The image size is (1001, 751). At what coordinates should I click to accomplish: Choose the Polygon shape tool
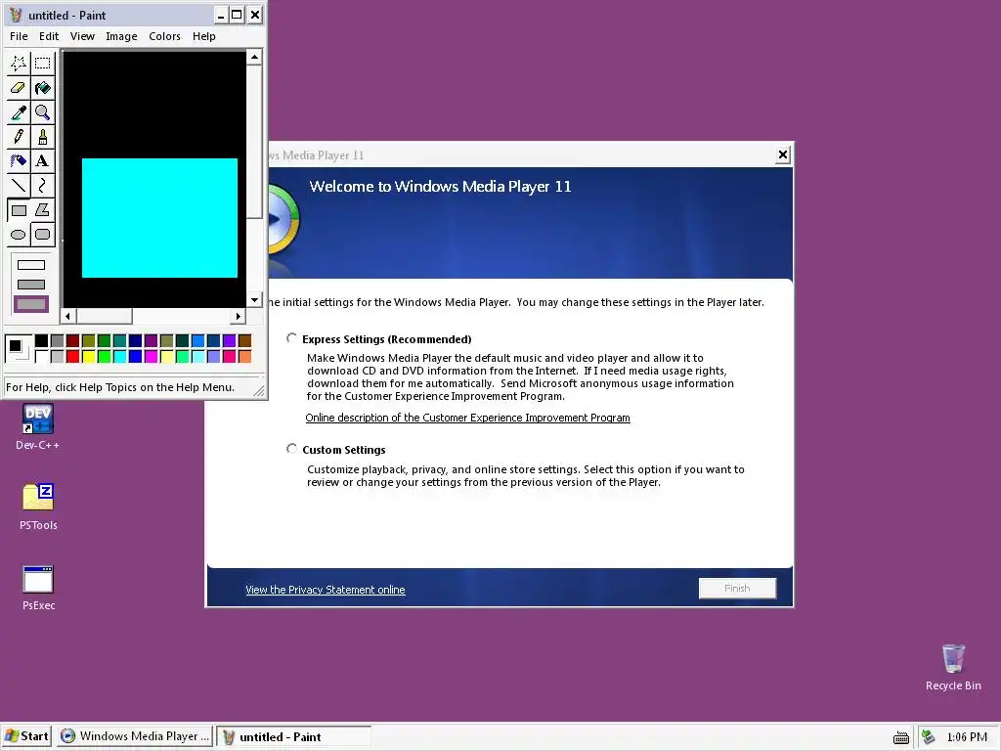coord(43,209)
